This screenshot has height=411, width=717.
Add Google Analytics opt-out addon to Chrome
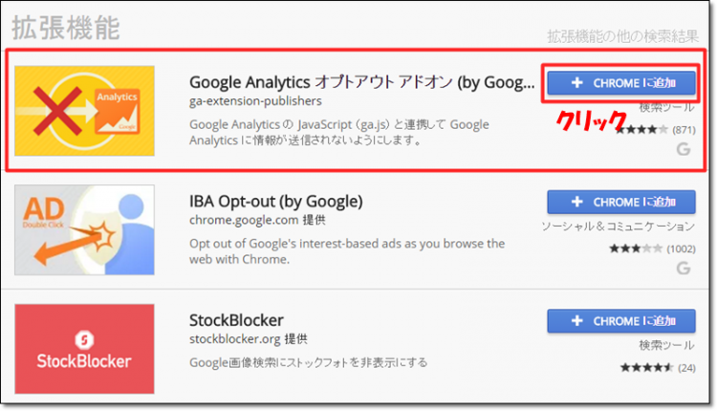pyautogui.click(x=621, y=83)
